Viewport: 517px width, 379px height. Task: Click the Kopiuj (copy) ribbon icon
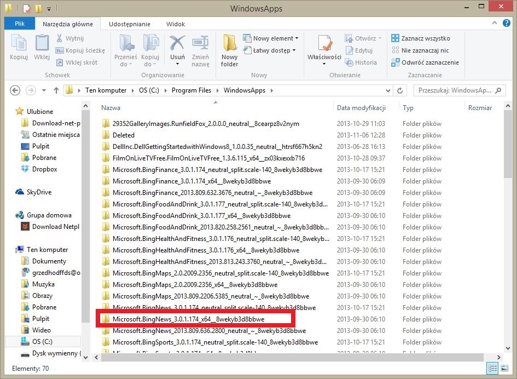(x=19, y=44)
